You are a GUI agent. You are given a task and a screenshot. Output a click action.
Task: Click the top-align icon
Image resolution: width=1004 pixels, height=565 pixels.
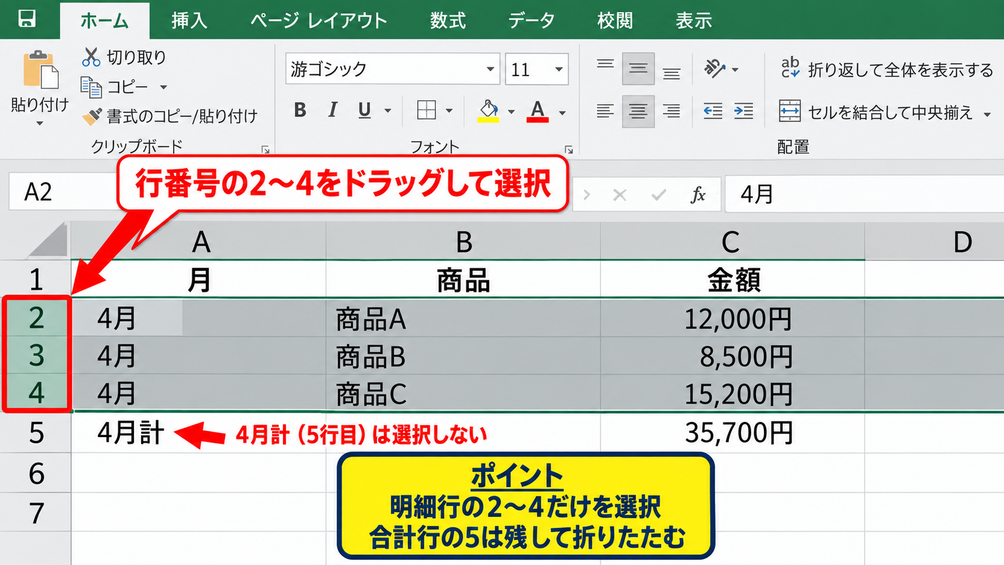click(605, 64)
